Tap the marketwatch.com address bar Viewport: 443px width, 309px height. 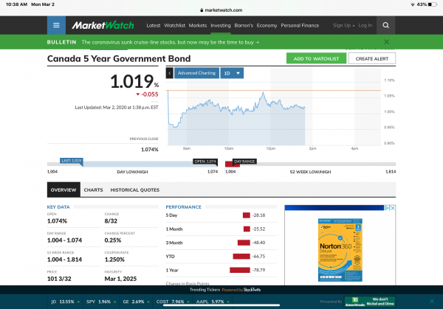(x=221, y=11)
